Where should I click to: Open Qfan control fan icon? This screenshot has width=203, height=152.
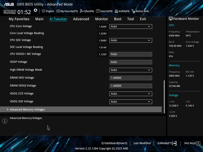81,11
